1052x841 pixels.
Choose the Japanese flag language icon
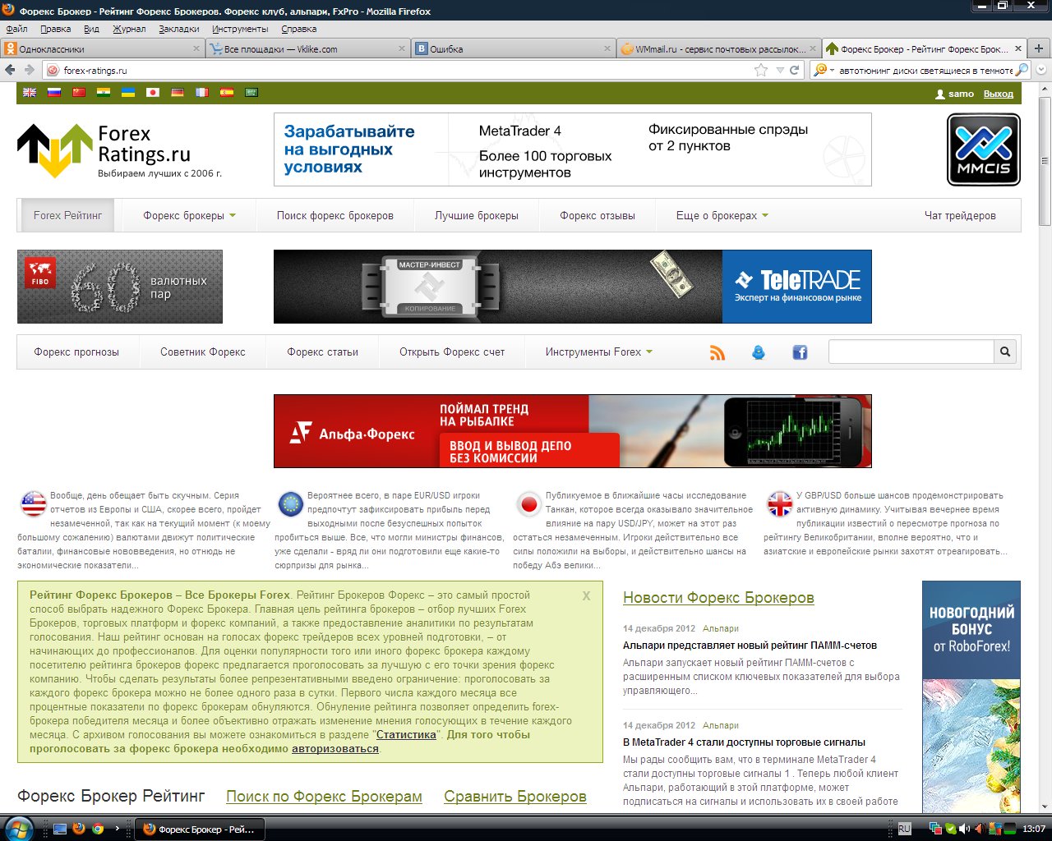coord(153,93)
